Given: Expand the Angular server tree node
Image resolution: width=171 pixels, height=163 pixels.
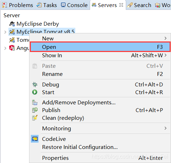Looking at the screenshot, I should pyautogui.click(x=5, y=48).
